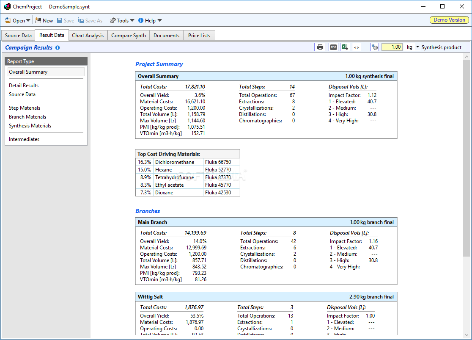Select Step Materials report type

pyautogui.click(x=25, y=108)
